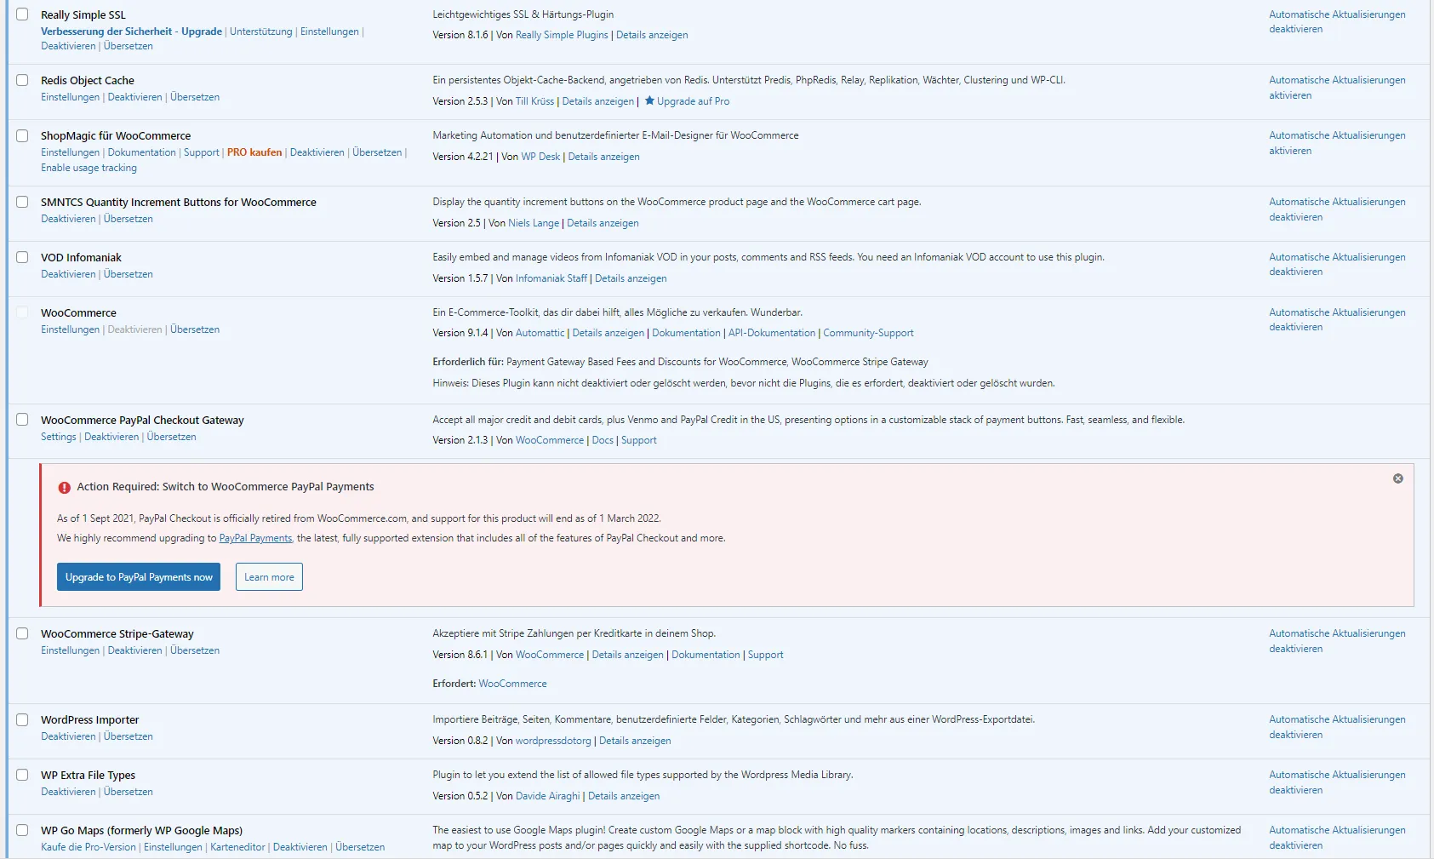The image size is (1434, 859).
Task: Click Upgrade to PayPal Payments now button
Action: coord(139,577)
